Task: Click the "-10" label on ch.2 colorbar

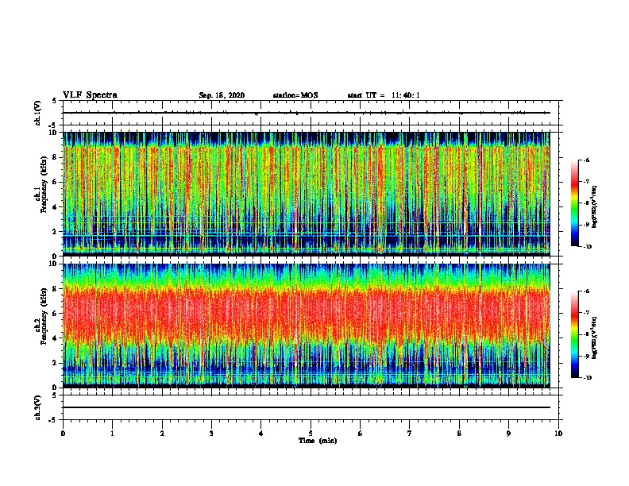Action: point(587,378)
